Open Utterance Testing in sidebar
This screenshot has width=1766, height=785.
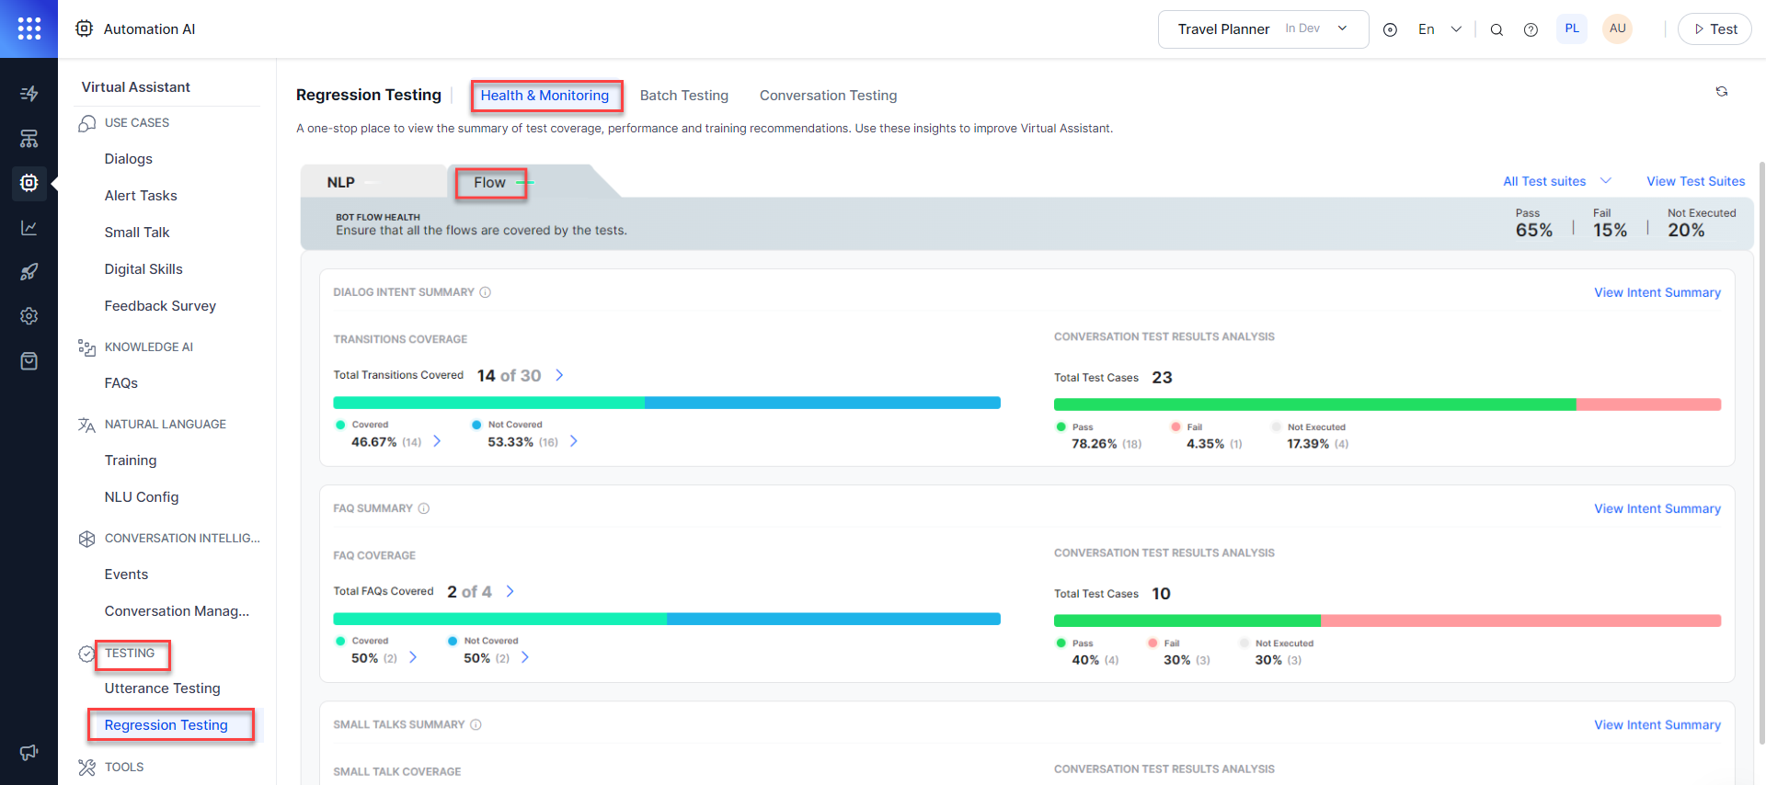162,688
